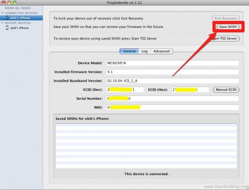The height and width of the screenshot is (190, 249).
Task: Click the Connected Devices header text
Action: (x=21, y=13)
